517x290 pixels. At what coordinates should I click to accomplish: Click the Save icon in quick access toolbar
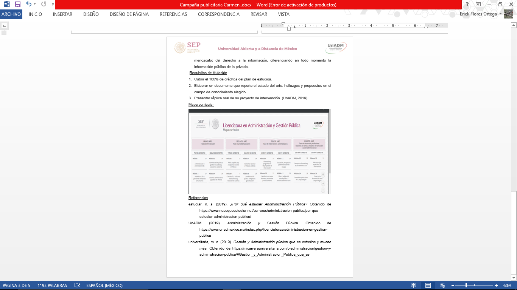click(17, 5)
